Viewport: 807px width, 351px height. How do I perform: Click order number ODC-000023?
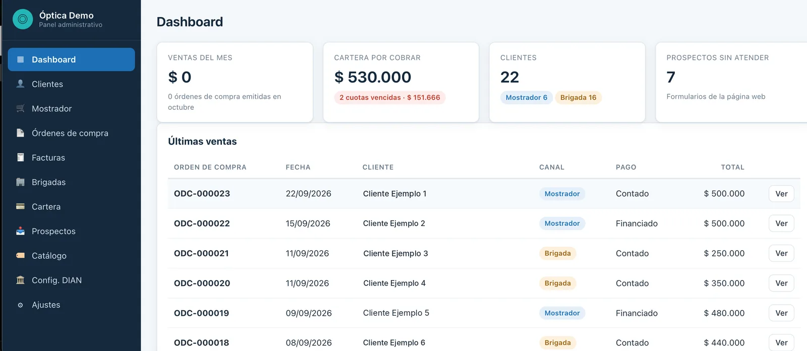click(202, 194)
